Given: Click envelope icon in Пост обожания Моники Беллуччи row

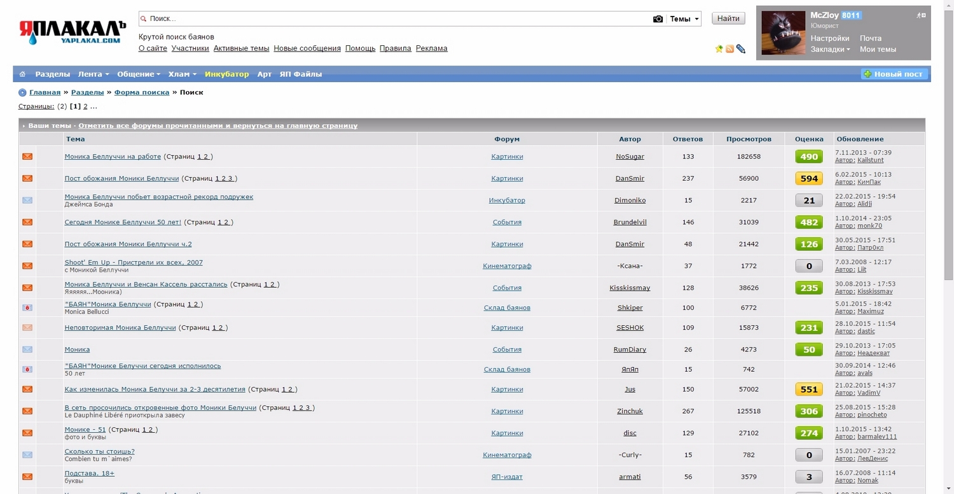Looking at the screenshot, I should tap(27, 178).
